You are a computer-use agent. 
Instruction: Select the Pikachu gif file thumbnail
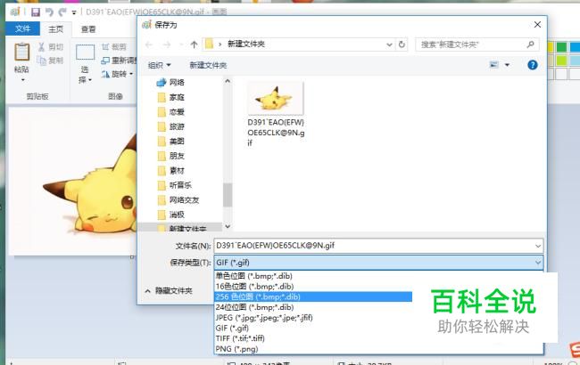[276, 99]
